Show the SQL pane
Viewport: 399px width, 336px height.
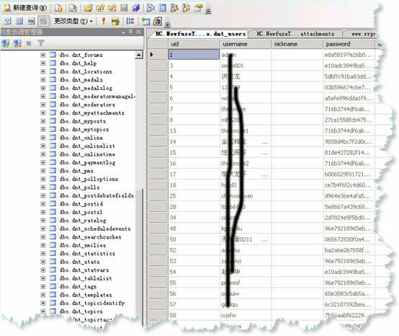click(31, 21)
